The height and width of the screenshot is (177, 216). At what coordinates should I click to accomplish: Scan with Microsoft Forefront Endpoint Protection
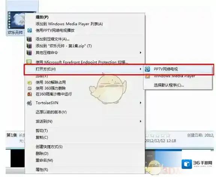82,62
